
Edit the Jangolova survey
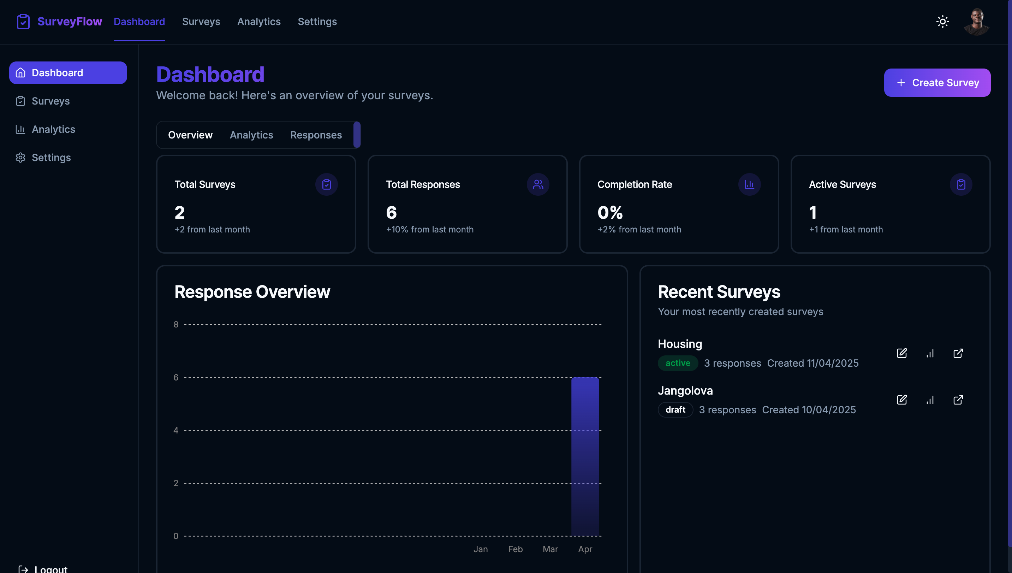(902, 400)
